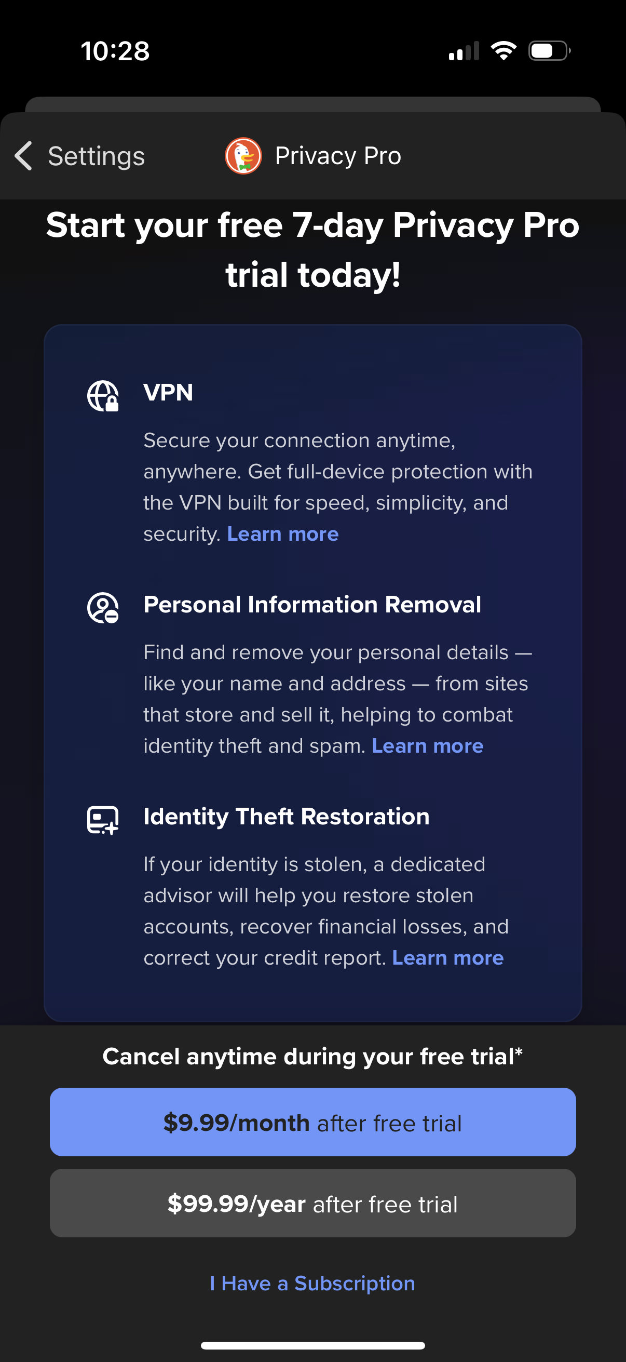
Task: Open Learn more for Personal Information Removal
Action: [427, 745]
